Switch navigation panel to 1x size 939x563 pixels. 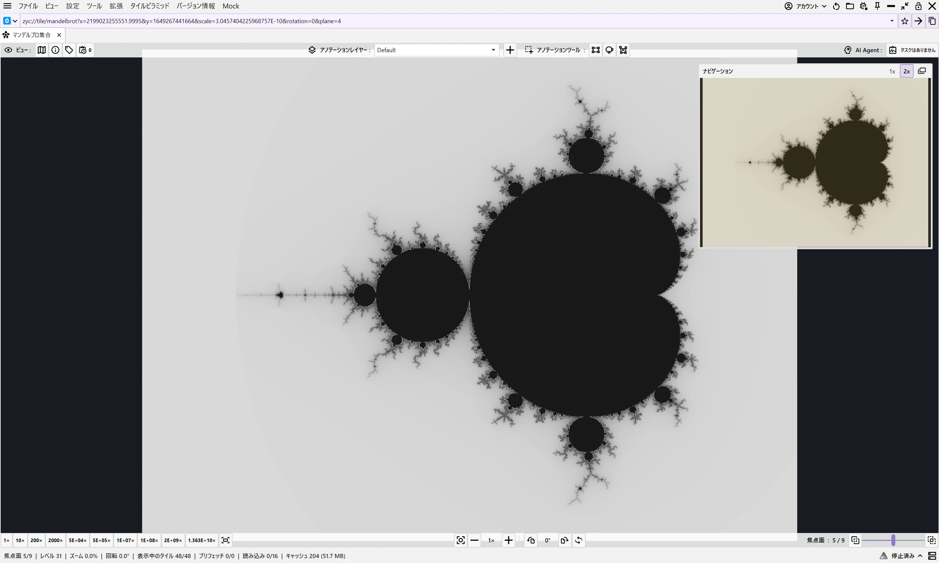click(892, 71)
